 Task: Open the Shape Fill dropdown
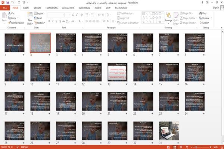click(x=186, y=13)
